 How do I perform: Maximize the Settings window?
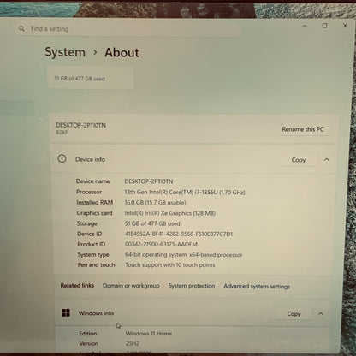tap(324, 26)
